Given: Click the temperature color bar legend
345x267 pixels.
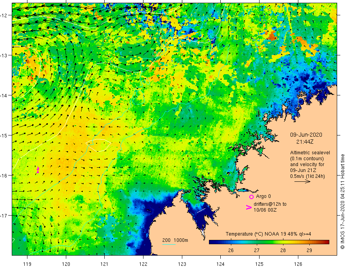Looking at the screenshot, I should click(269, 242).
